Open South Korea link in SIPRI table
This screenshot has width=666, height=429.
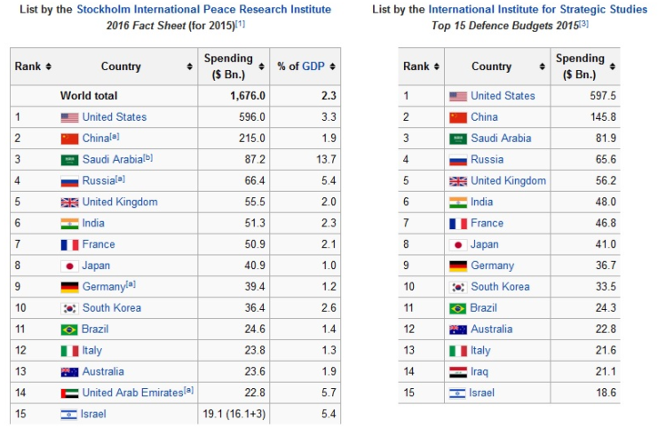112,308
